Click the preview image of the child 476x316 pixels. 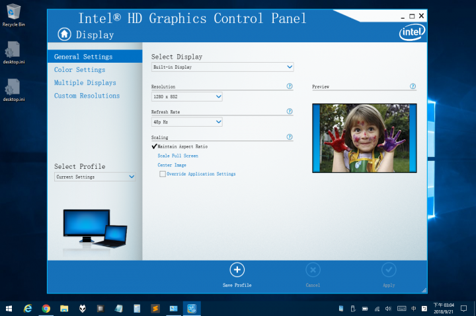tap(364, 138)
